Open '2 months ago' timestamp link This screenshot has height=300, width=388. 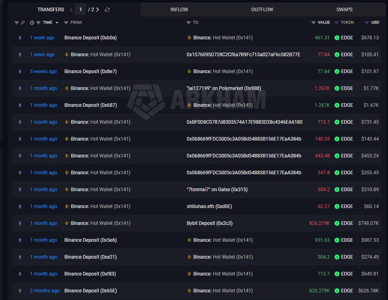pyautogui.click(x=45, y=291)
